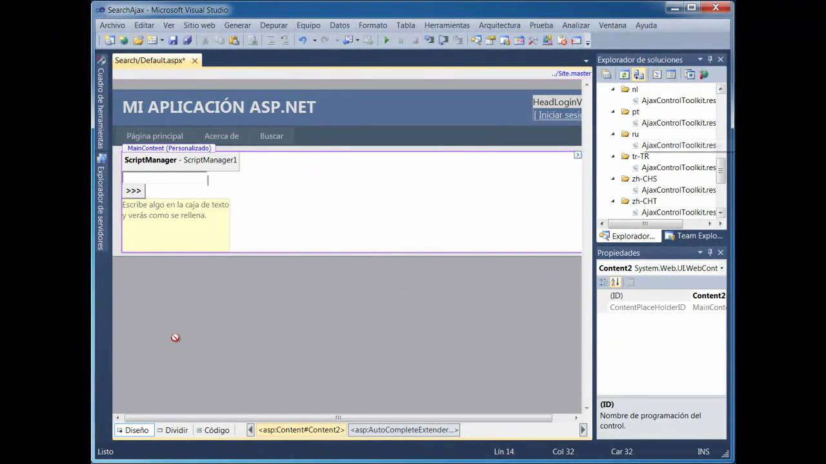Open the Content2 object dropdown in Propiedades

[721, 268]
